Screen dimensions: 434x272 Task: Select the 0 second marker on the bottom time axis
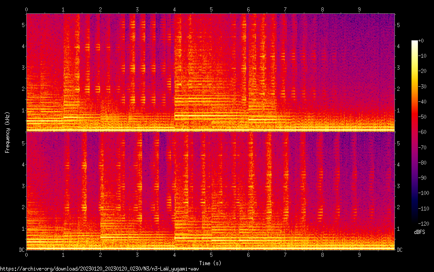(26, 254)
